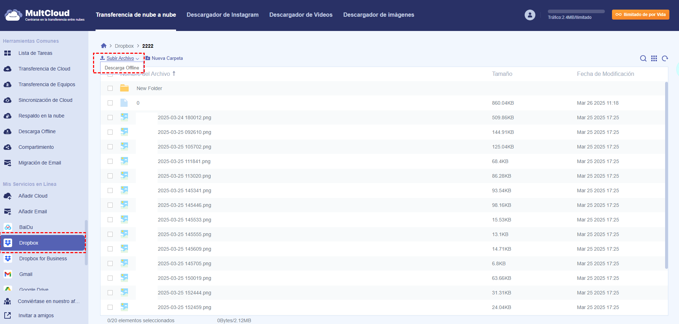Click the Compartimiento cloud icon

coord(7,147)
